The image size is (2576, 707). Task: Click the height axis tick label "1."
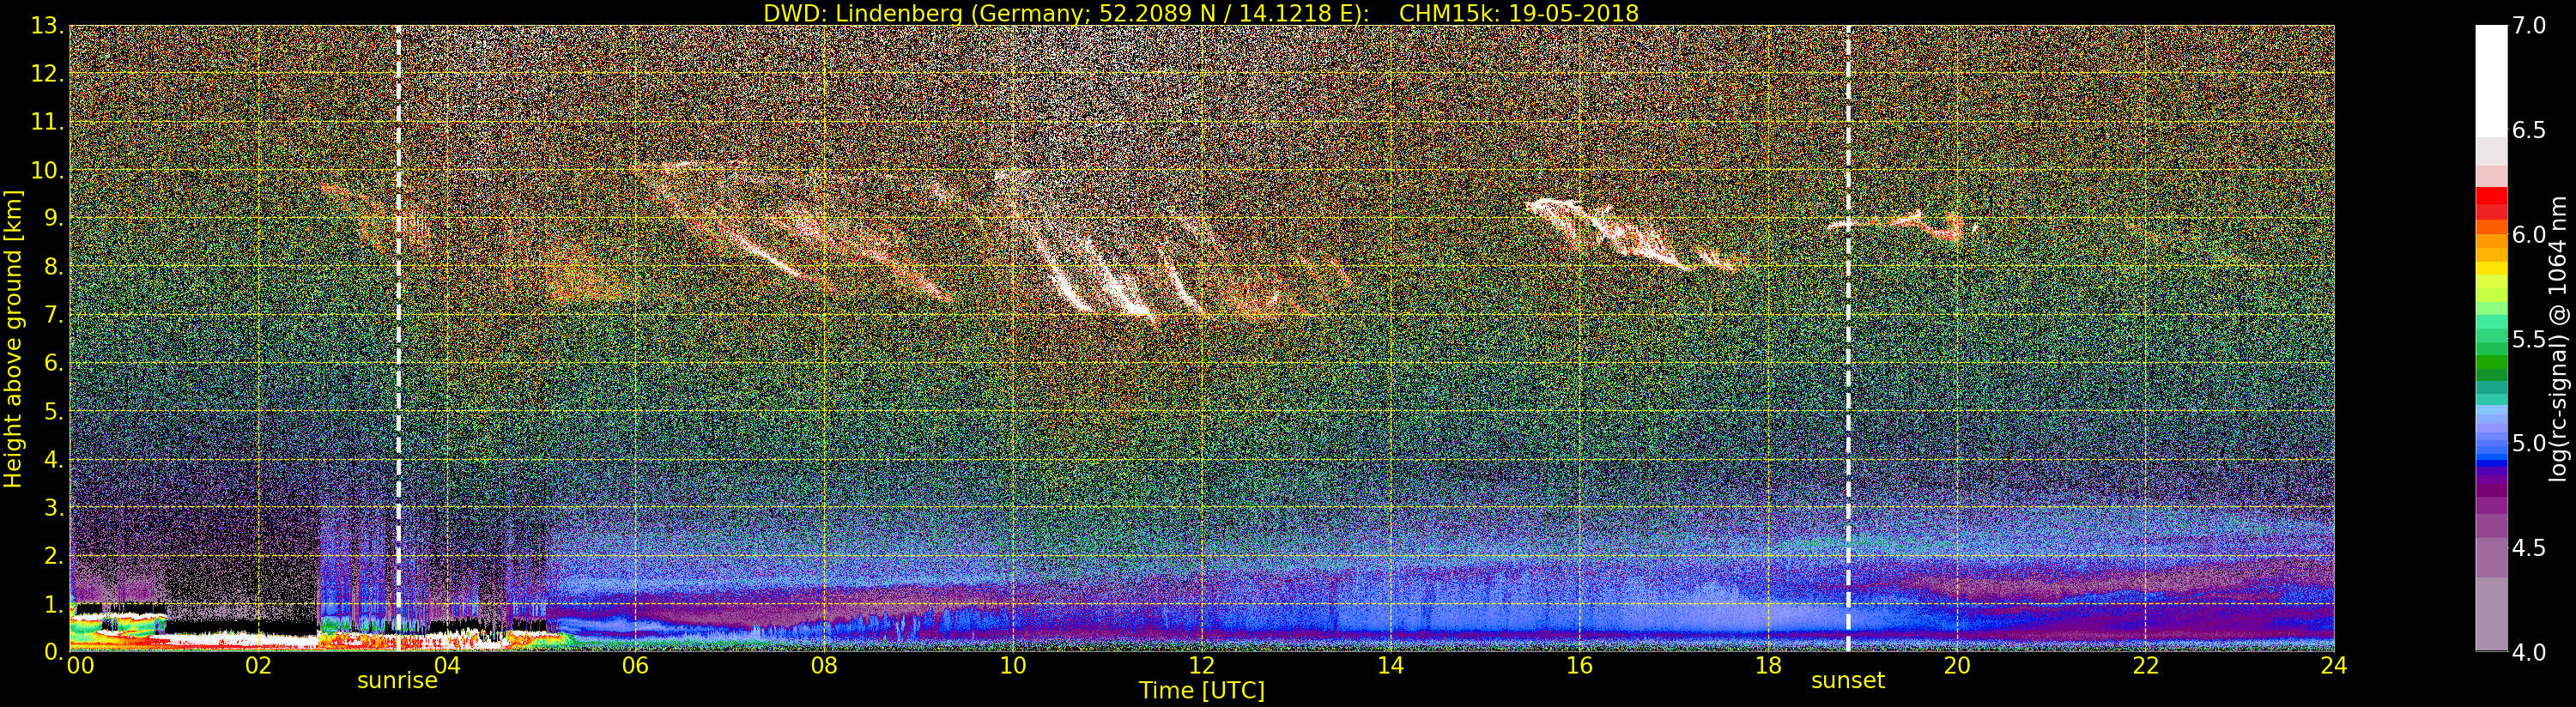point(53,604)
